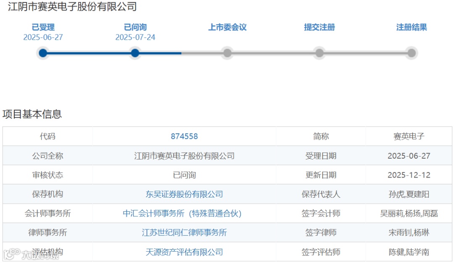Click the 会计师事务所 label cell

click(48, 213)
